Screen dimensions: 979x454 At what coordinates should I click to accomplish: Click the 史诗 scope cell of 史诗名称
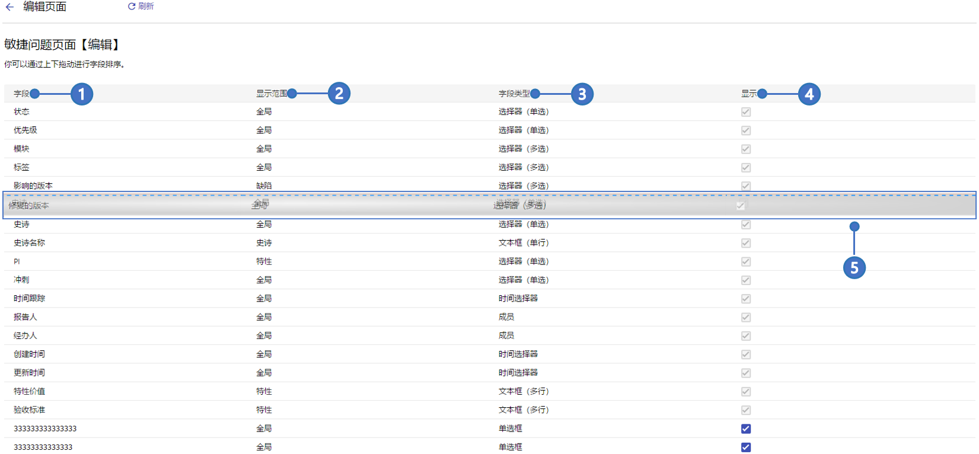click(x=264, y=242)
